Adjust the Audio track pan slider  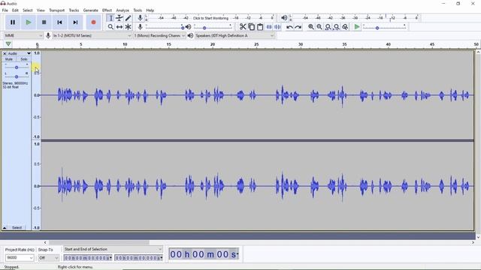(x=17, y=76)
